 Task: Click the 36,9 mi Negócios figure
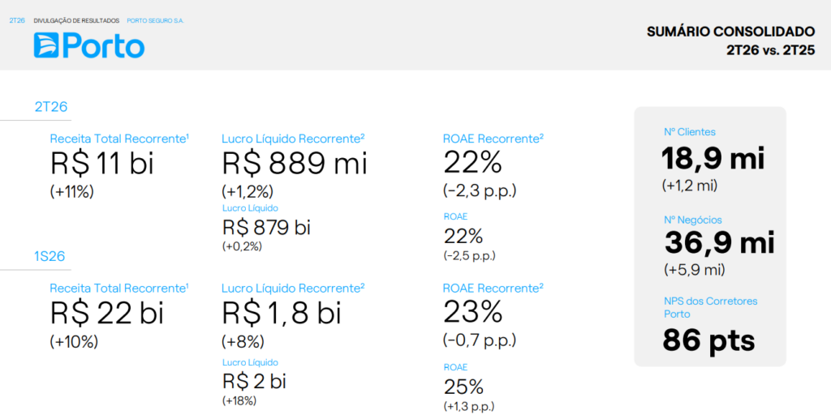[720, 243]
